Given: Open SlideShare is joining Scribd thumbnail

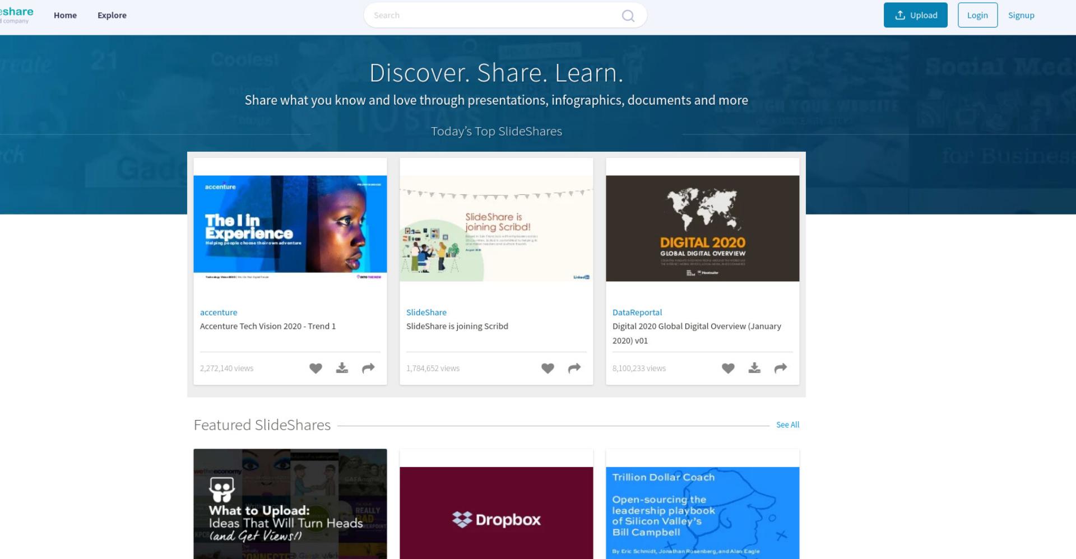Looking at the screenshot, I should click(x=497, y=228).
